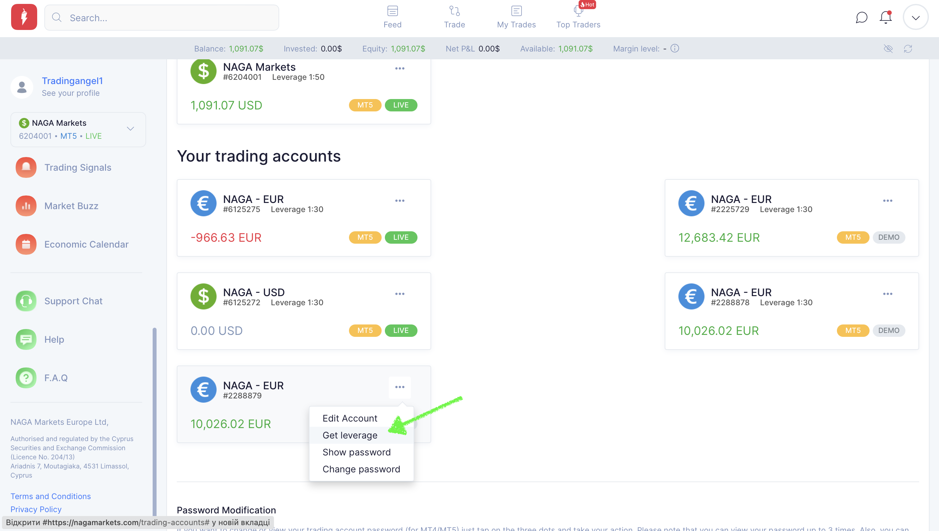View the Privacy Policy
The height and width of the screenshot is (531, 939).
click(36, 509)
